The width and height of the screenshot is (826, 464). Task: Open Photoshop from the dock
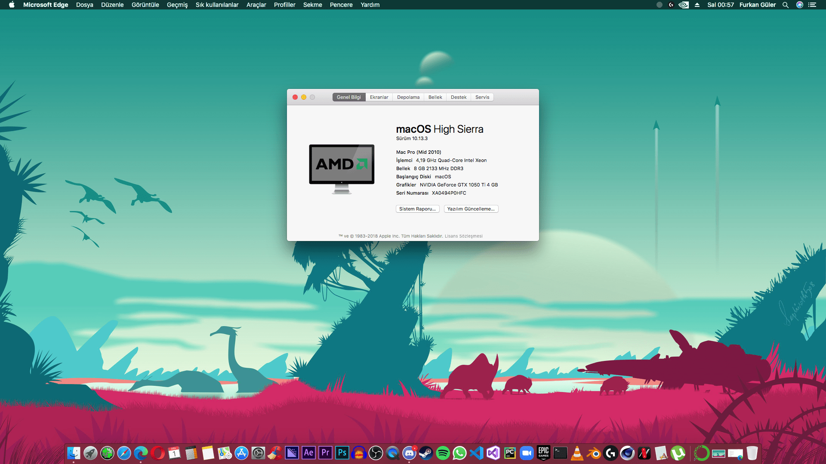coord(342,453)
